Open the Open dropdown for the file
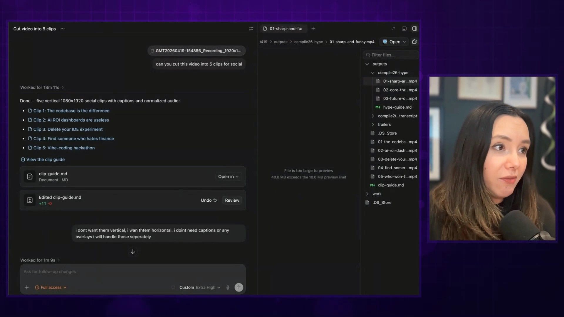 coord(394,42)
